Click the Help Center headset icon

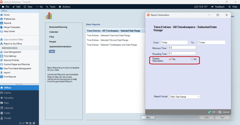point(2,31)
